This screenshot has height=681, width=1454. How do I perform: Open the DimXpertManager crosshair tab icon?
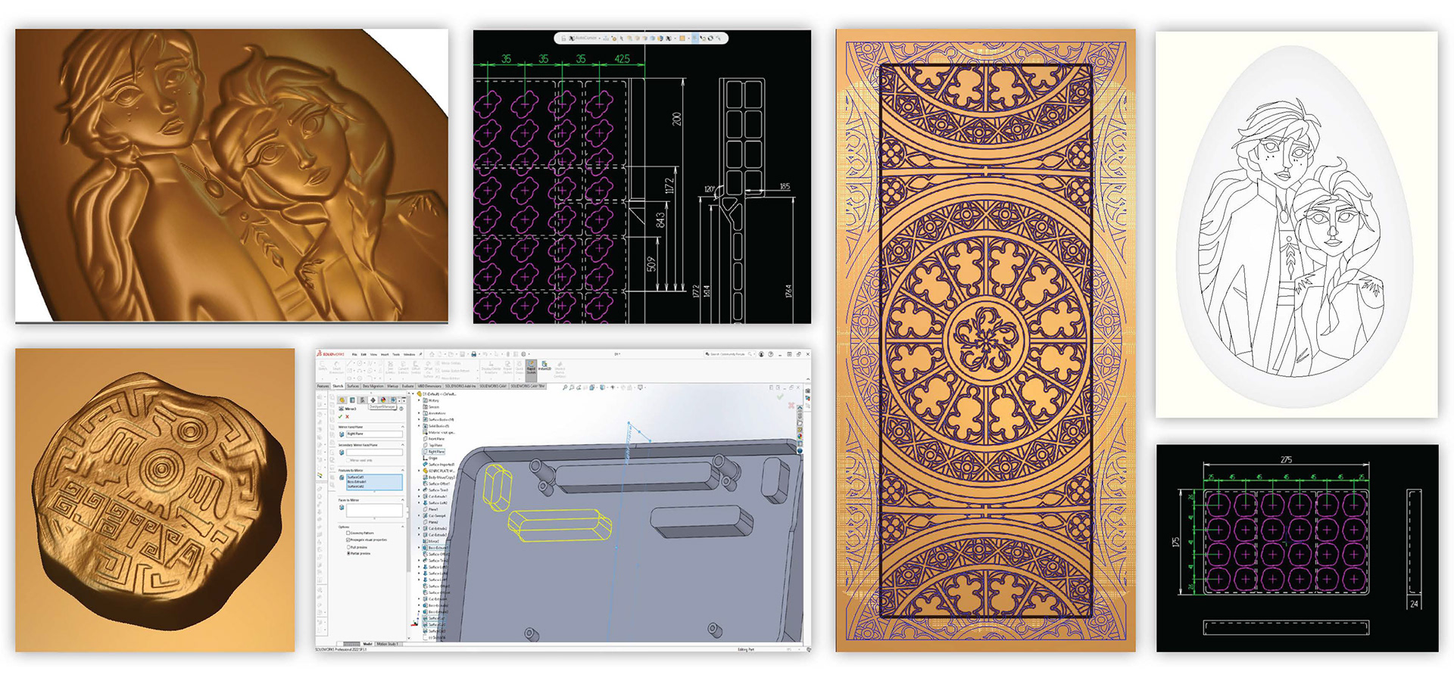[373, 400]
